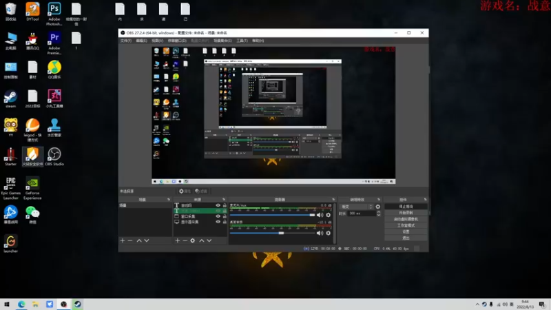The image size is (551, 310).
Task: Open the Help menu in OBS
Action: (258, 41)
